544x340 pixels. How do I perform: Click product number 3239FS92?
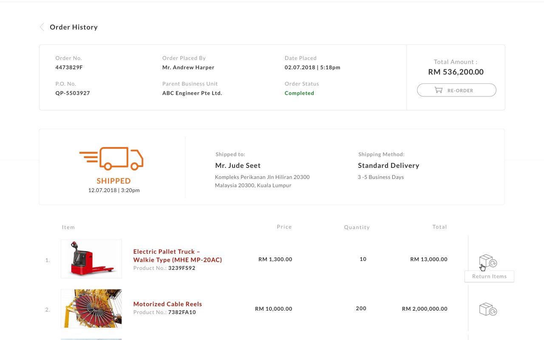tap(182, 268)
